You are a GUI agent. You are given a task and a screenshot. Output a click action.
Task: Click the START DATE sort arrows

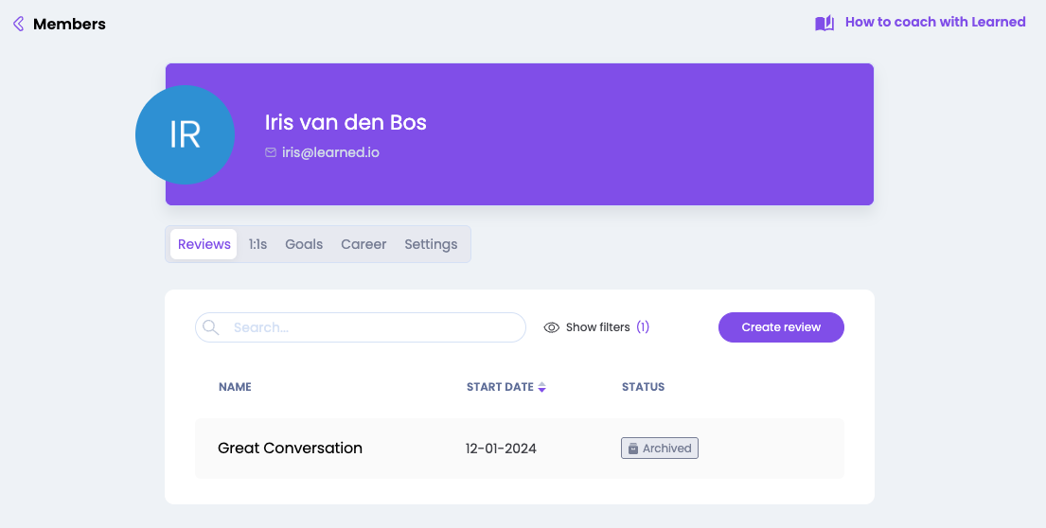pos(541,387)
